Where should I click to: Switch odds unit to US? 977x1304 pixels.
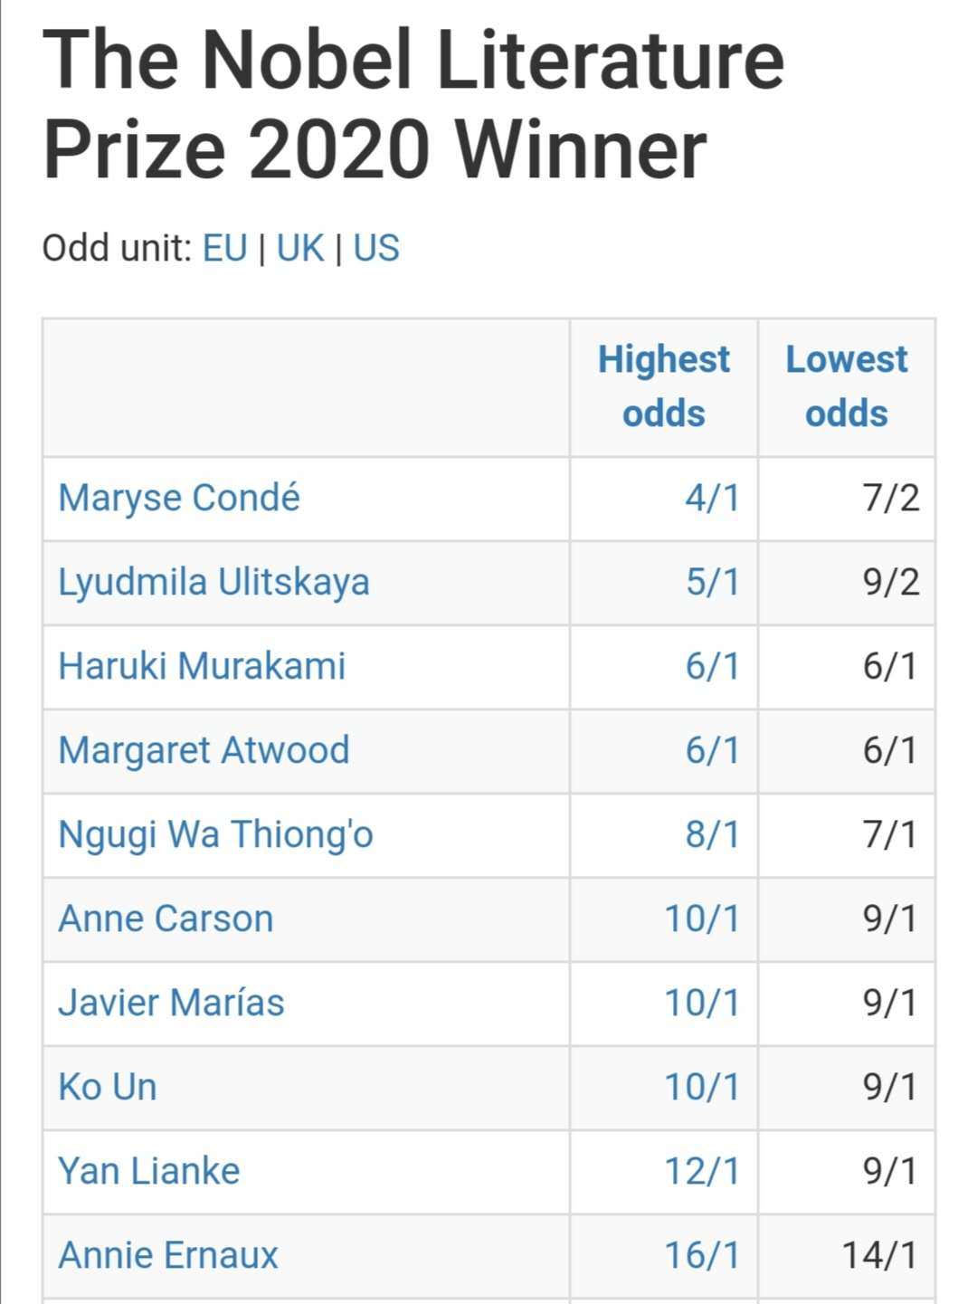[375, 248]
